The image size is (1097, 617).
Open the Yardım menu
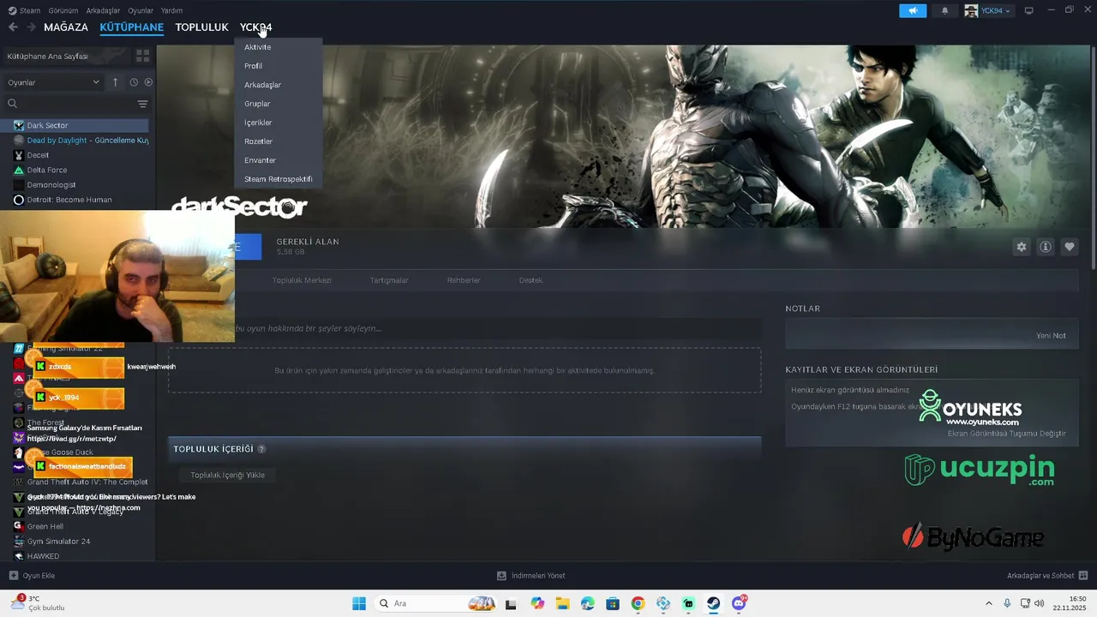click(172, 10)
